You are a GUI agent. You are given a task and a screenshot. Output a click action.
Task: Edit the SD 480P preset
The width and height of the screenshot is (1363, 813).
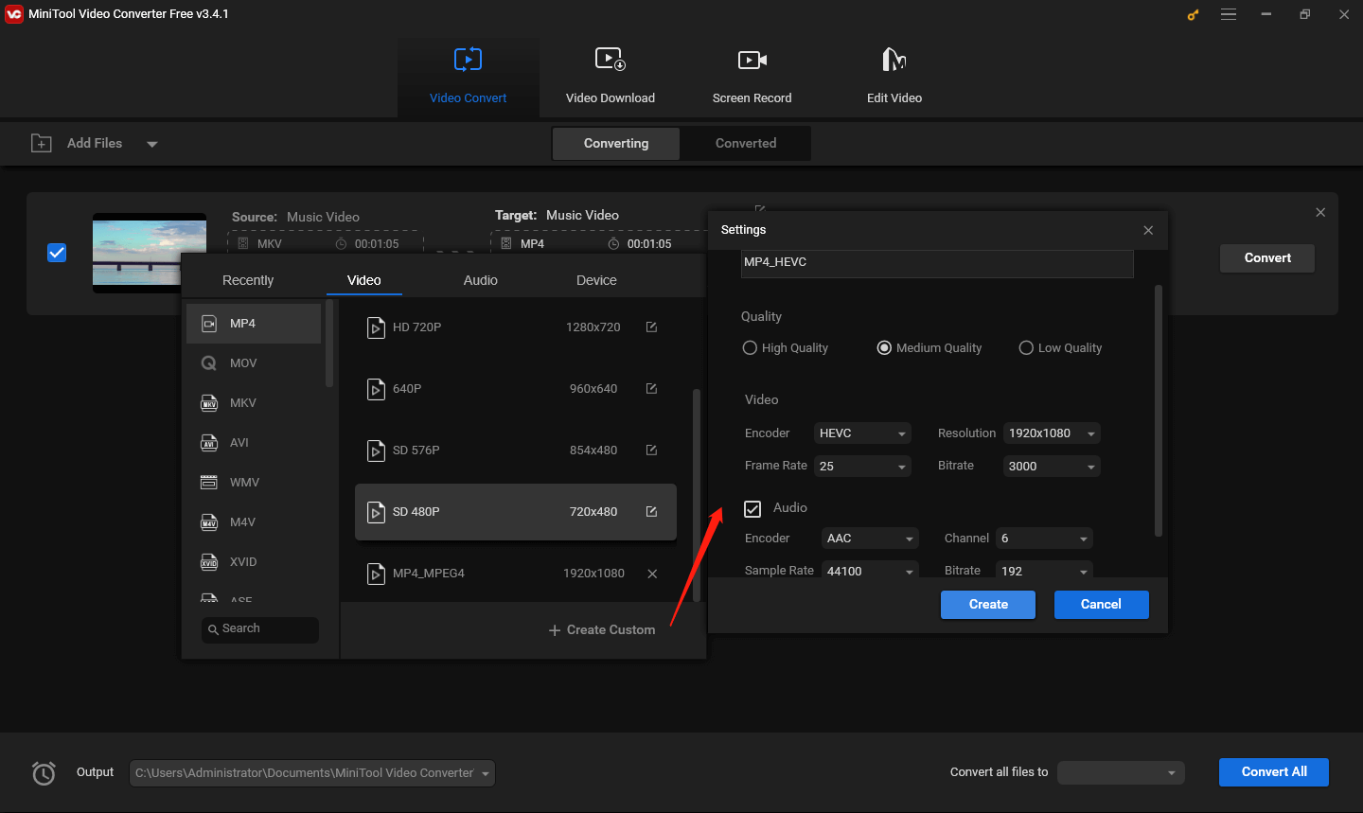pos(651,511)
